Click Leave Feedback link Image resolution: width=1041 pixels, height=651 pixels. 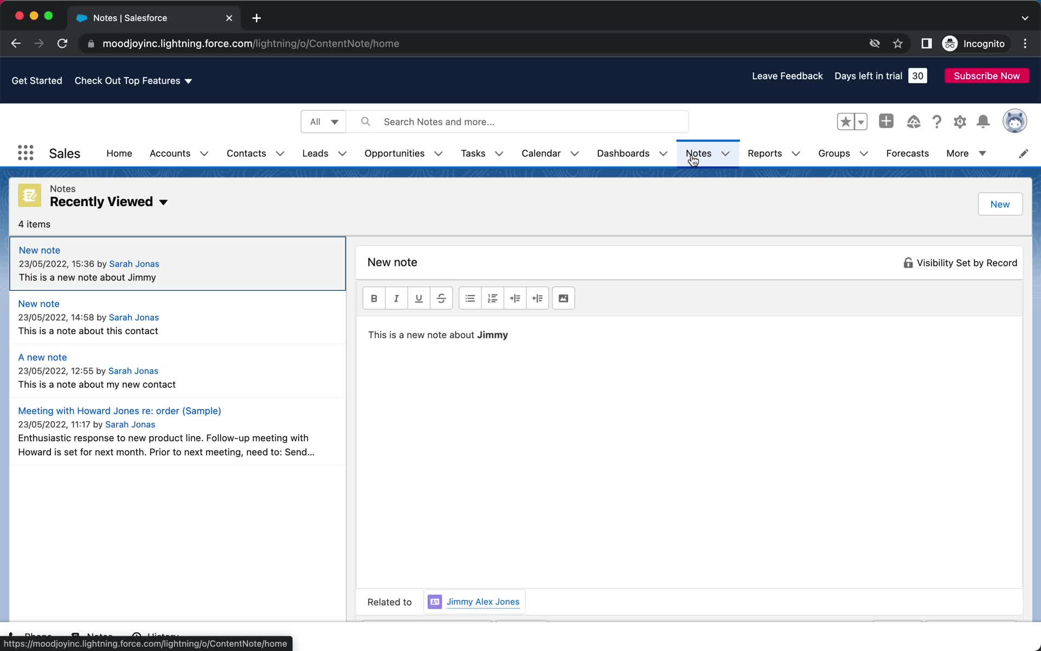(x=787, y=76)
